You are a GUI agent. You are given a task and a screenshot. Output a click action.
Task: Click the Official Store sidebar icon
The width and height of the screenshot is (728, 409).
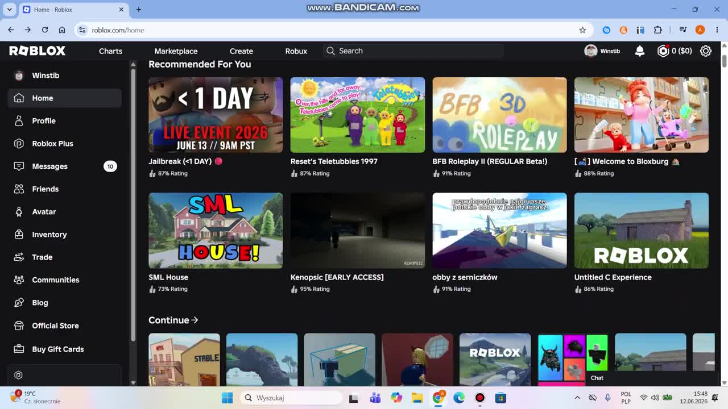pyautogui.click(x=19, y=326)
